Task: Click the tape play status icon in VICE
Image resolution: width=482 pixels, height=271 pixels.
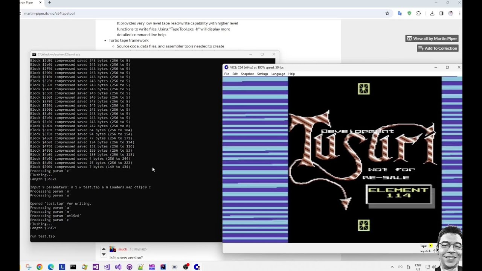Action: (431, 246)
